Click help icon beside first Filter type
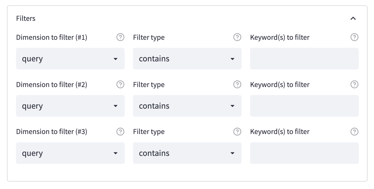374x189 pixels. [237, 37]
